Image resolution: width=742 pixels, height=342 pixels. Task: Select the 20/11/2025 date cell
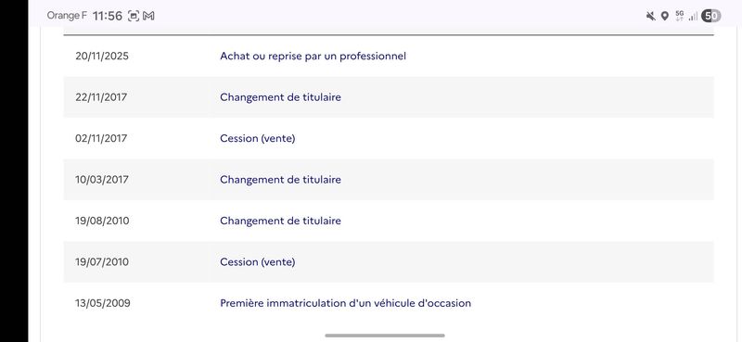point(102,56)
